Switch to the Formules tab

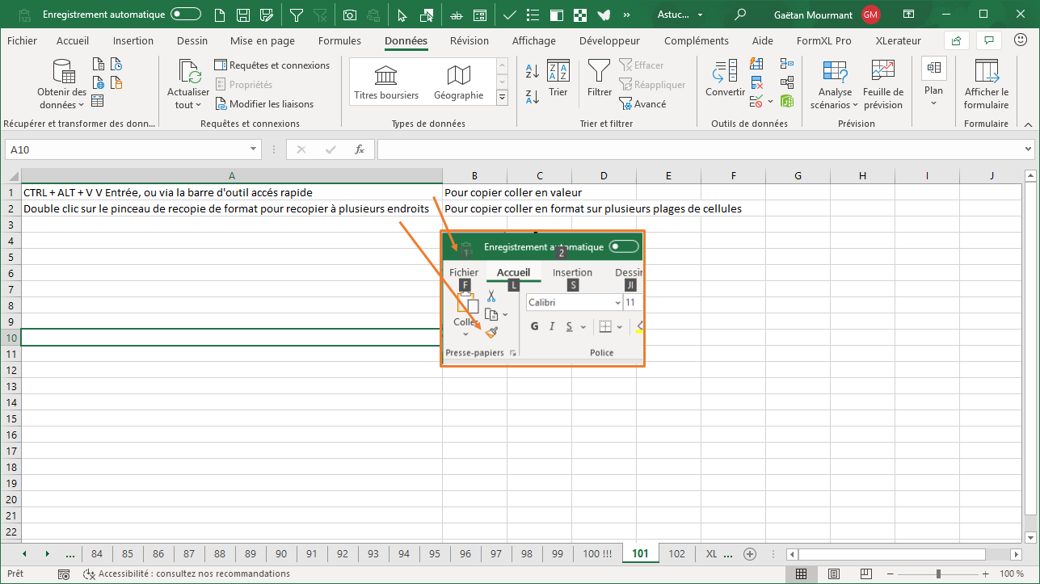click(339, 41)
